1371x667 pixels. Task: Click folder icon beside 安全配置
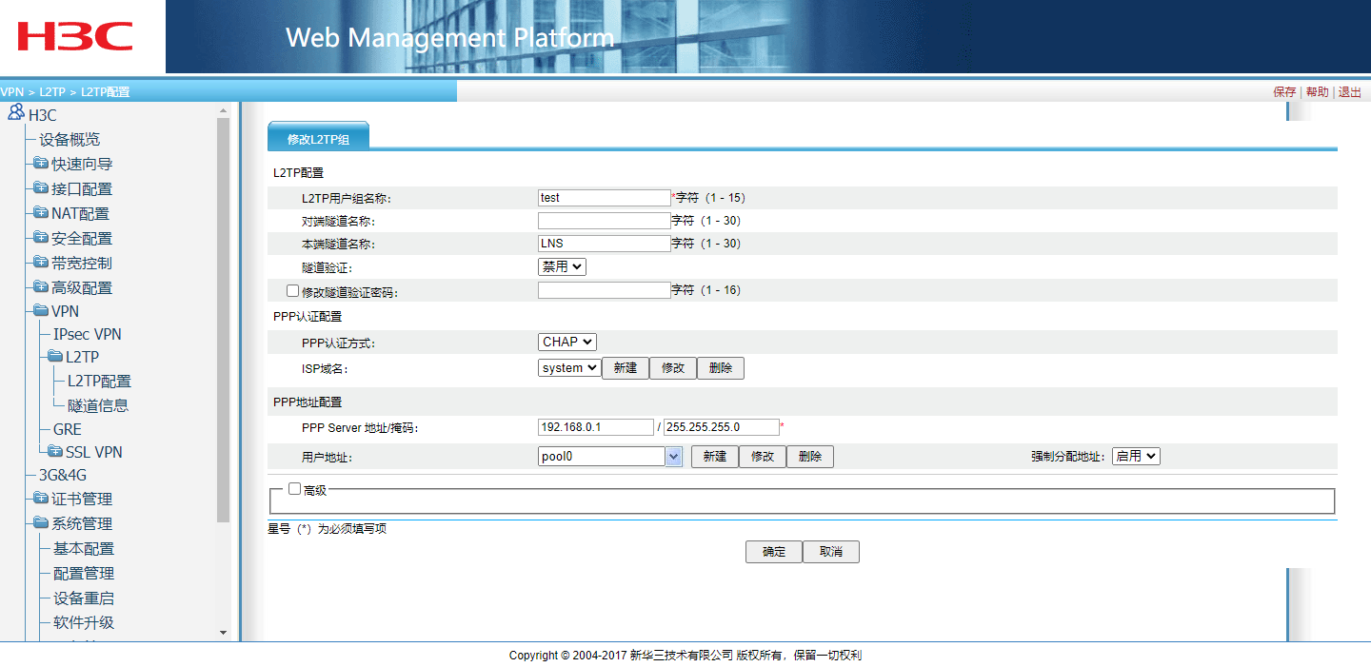(40, 238)
